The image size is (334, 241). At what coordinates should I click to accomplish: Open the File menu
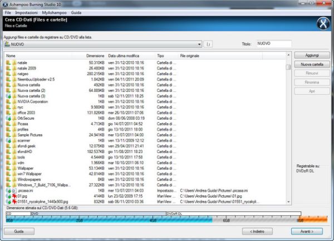(x=8, y=13)
